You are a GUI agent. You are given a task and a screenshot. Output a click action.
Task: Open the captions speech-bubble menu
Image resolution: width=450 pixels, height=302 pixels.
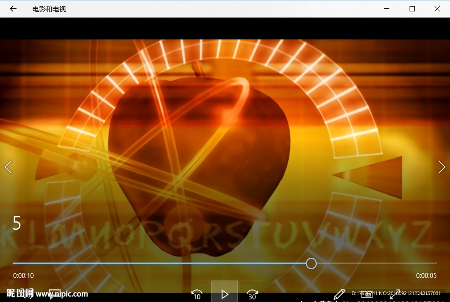click(54, 294)
